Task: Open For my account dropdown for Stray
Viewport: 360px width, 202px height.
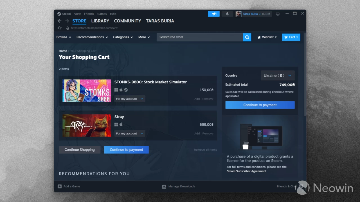Action: (130, 134)
